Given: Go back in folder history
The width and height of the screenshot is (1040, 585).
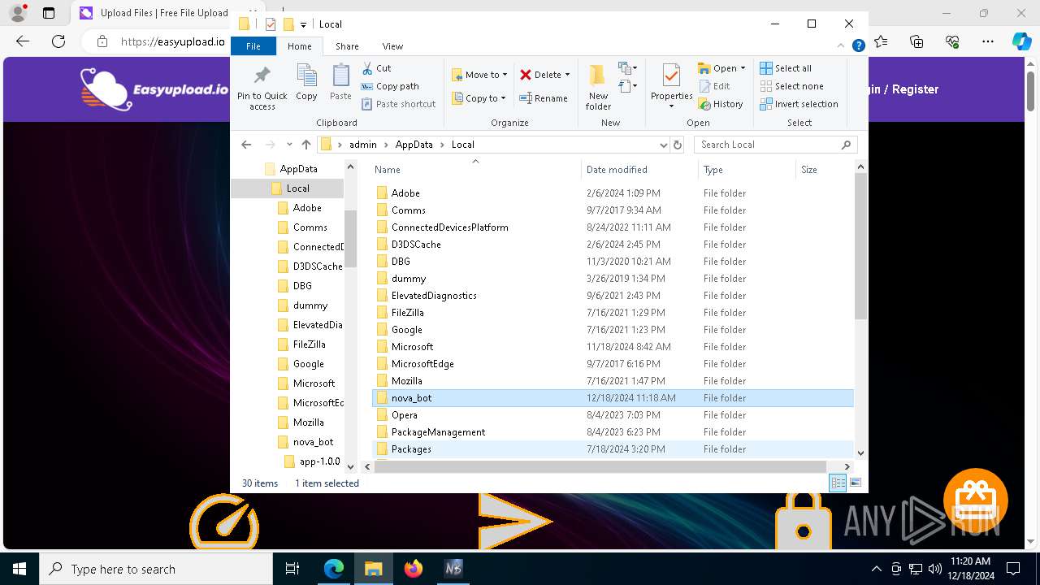Looking at the screenshot, I should tap(246, 145).
